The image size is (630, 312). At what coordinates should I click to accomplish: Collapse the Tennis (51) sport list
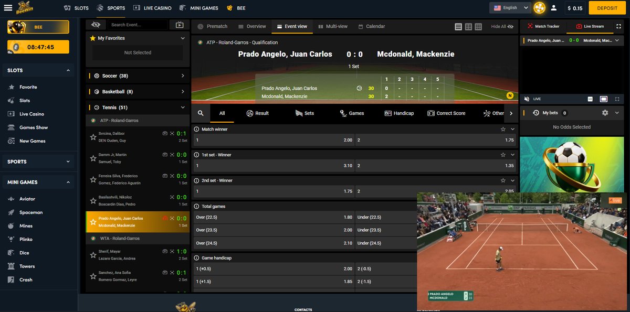pyautogui.click(x=137, y=107)
